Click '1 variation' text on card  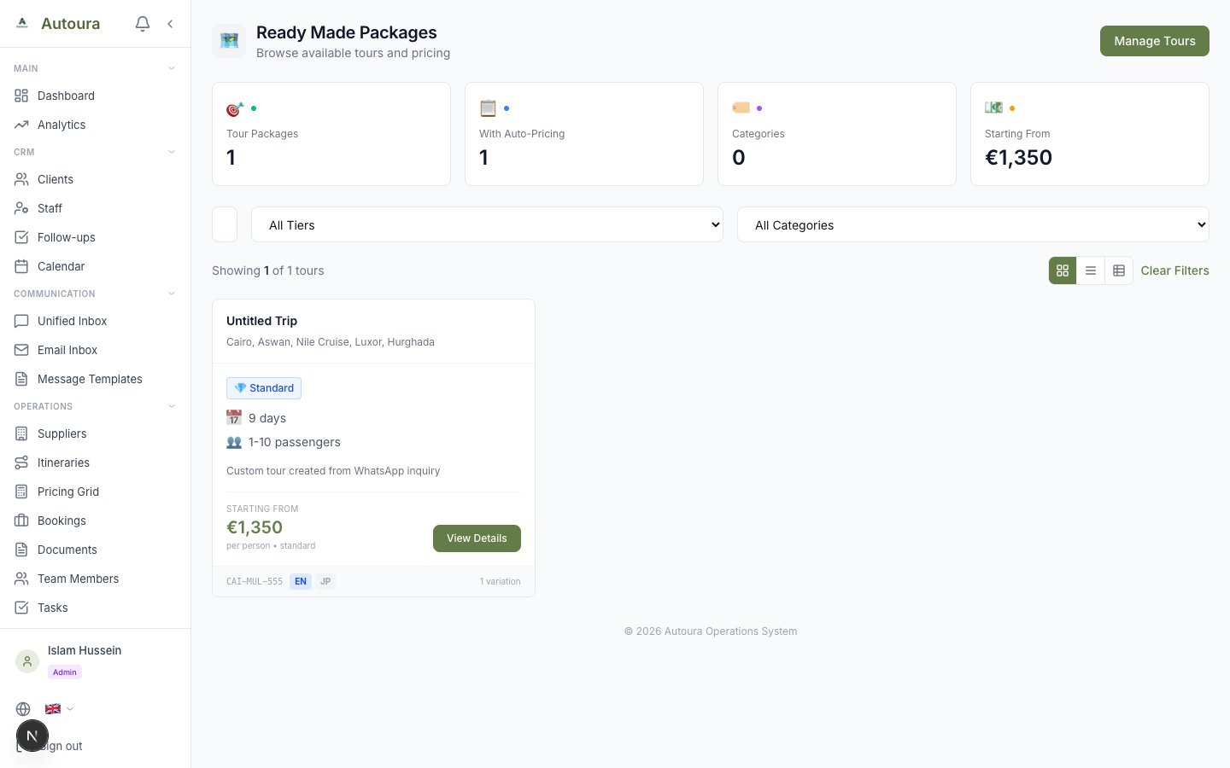(500, 581)
